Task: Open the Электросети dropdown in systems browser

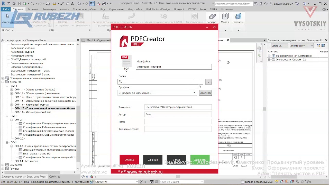Action: [x=301, y=46]
